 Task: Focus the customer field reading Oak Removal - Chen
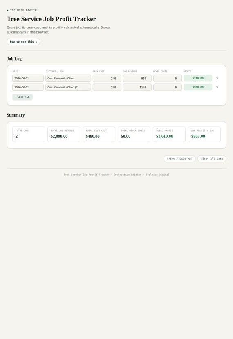[68, 79]
